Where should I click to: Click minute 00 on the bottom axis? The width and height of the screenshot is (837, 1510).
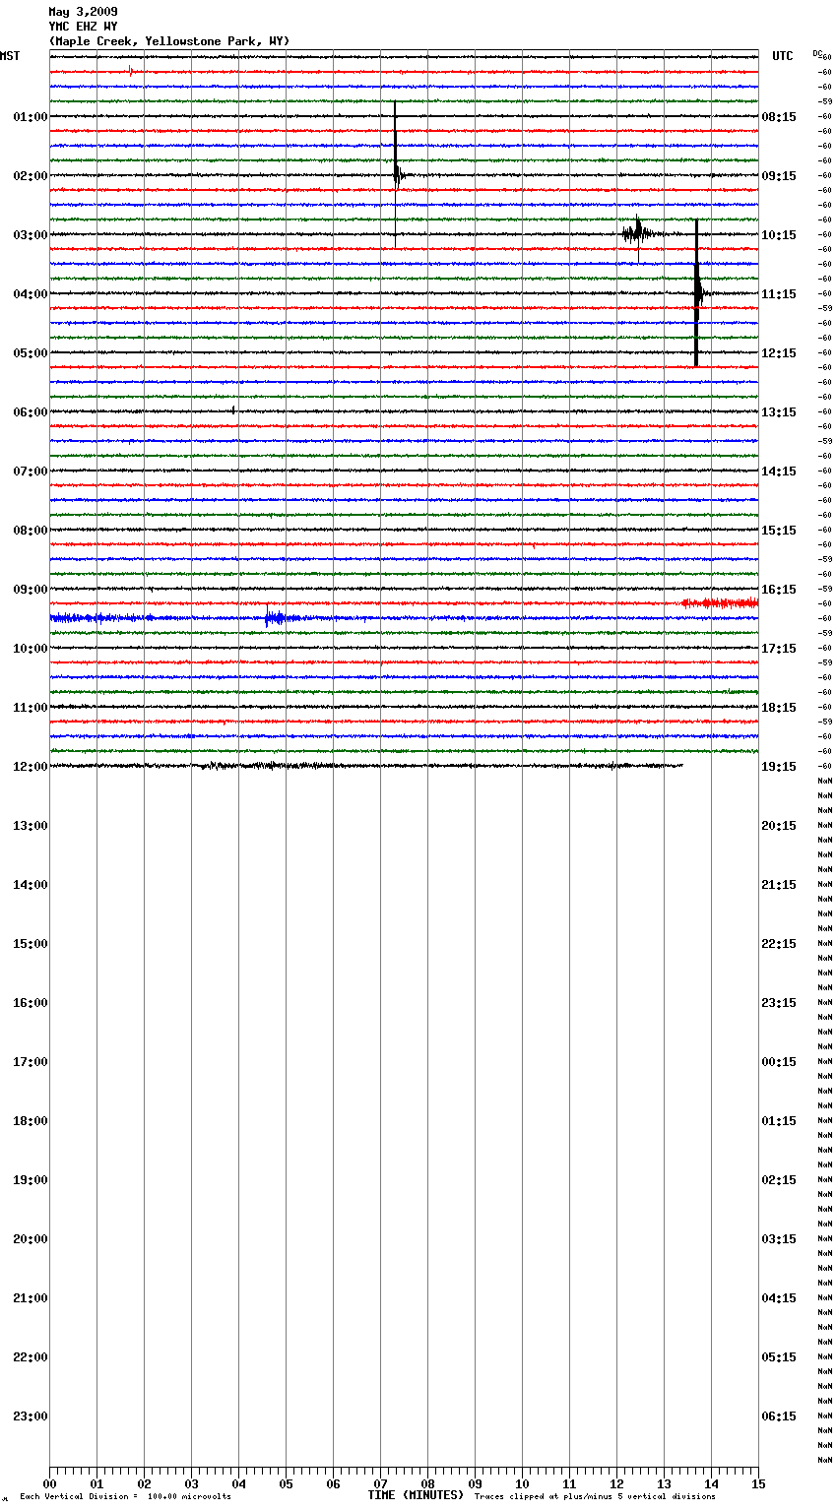[49, 1483]
